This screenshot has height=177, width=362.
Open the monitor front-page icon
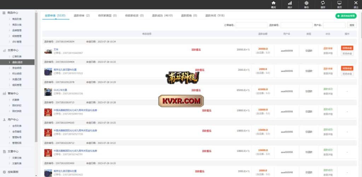pyautogui.click(x=339, y=3)
